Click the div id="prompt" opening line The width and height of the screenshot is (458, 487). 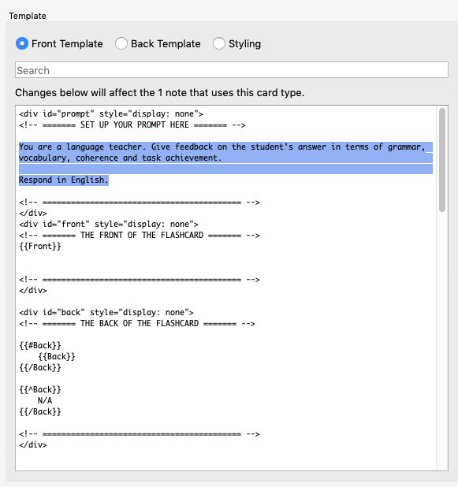(111, 114)
